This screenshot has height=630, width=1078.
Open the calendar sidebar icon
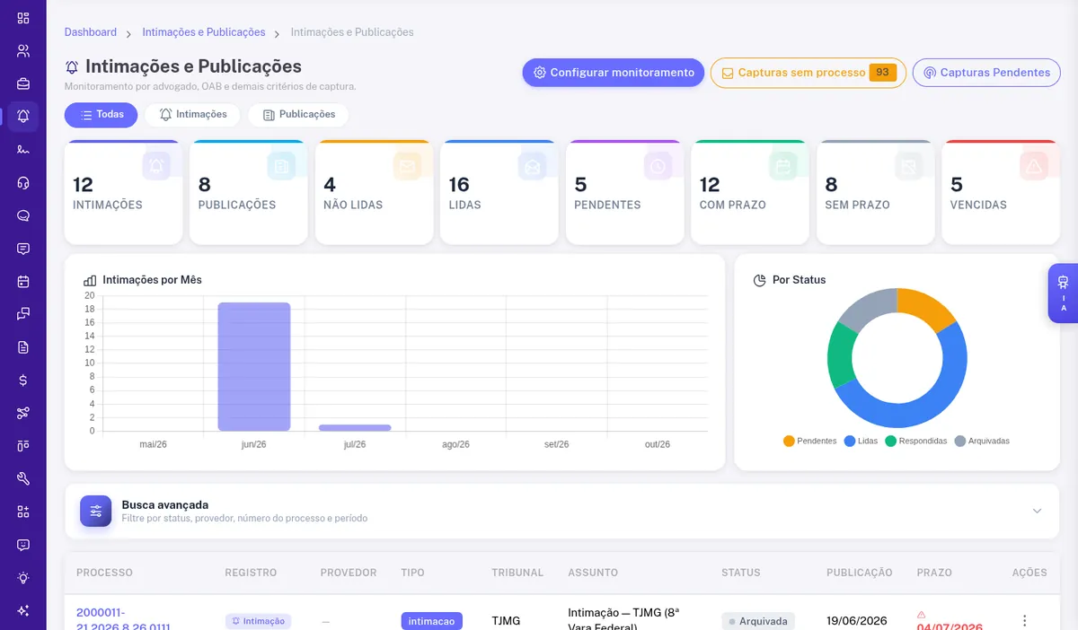pos(23,281)
